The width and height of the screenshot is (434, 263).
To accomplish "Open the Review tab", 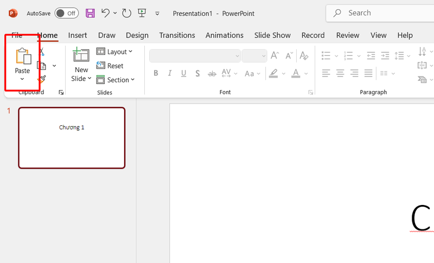I will tap(348, 35).
